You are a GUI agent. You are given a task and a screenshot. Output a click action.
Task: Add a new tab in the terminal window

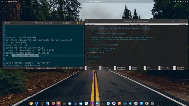coord(87,21)
